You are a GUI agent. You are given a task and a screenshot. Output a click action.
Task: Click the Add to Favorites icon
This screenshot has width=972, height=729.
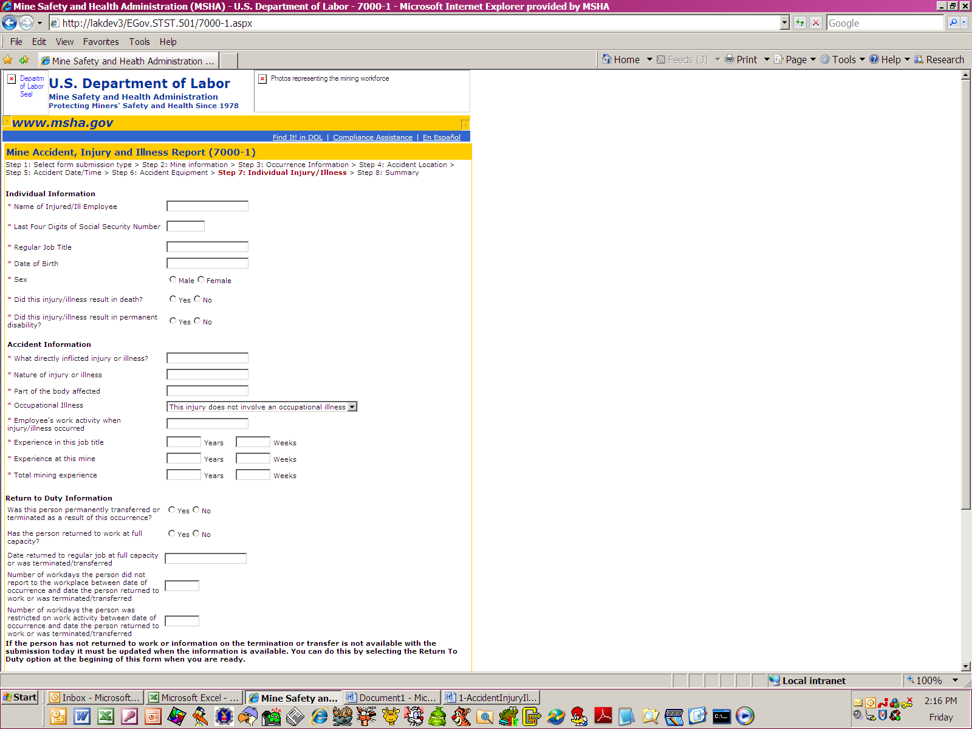click(24, 60)
